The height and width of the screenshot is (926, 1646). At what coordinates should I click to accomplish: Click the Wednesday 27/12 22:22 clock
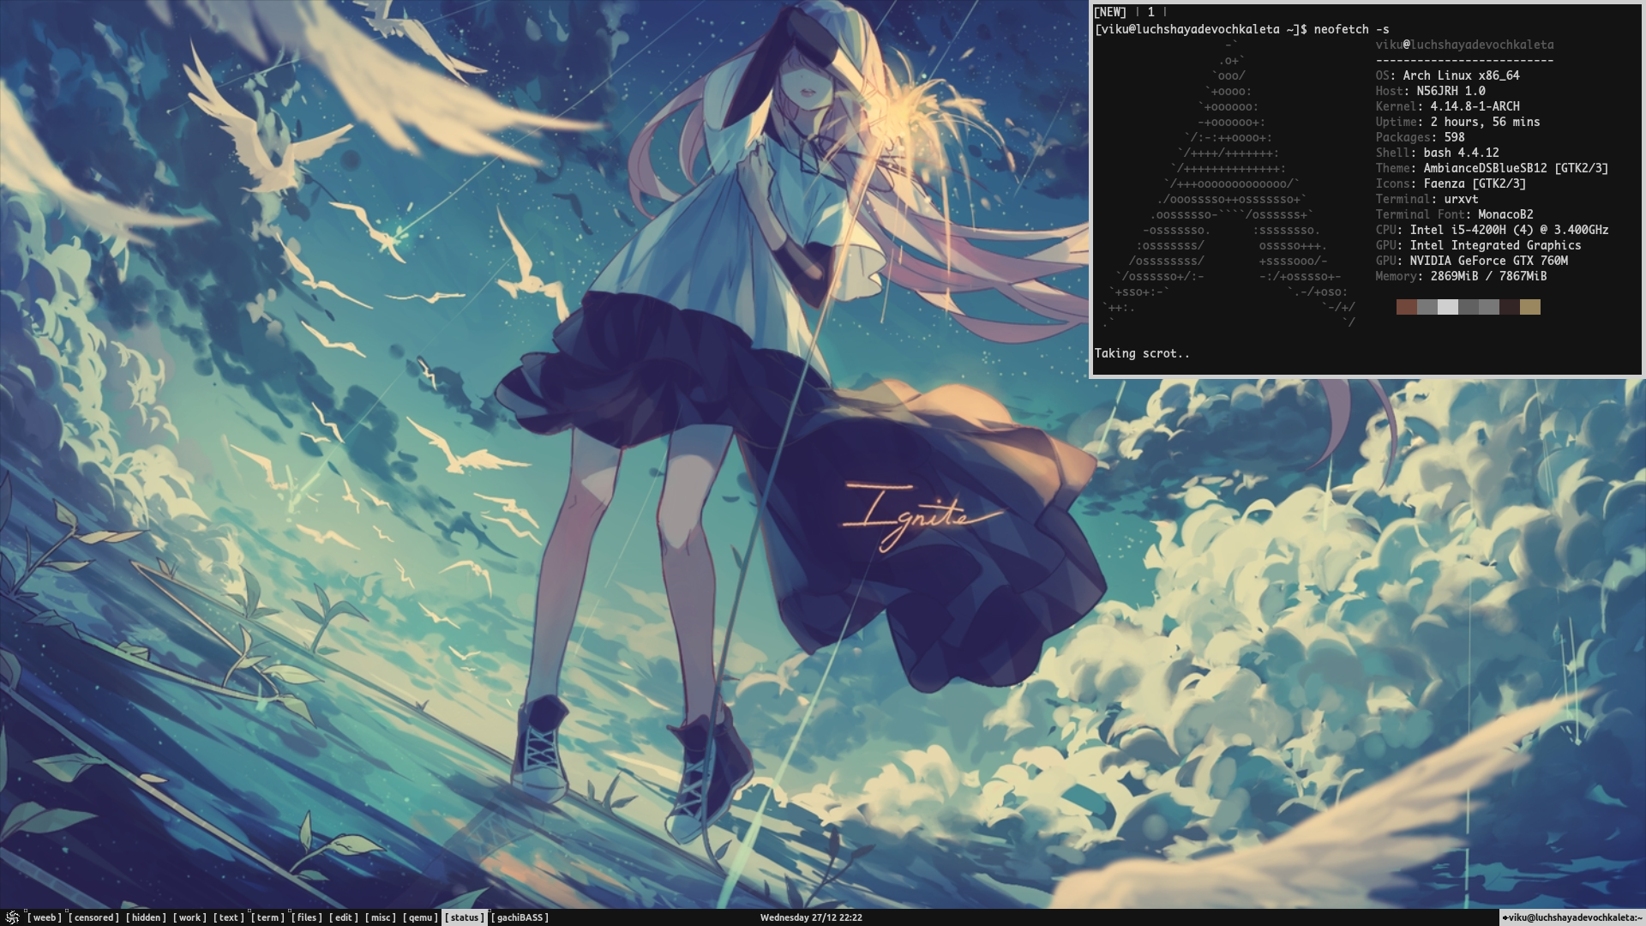click(811, 917)
